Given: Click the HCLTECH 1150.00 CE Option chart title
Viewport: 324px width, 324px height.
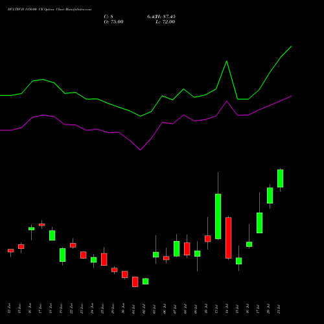Looking at the screenshot, I should coord(49,10).
